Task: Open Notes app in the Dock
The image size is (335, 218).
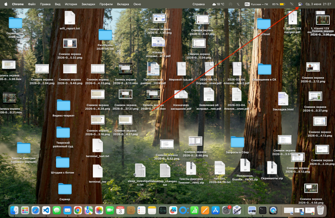Action: click(152, 210)
